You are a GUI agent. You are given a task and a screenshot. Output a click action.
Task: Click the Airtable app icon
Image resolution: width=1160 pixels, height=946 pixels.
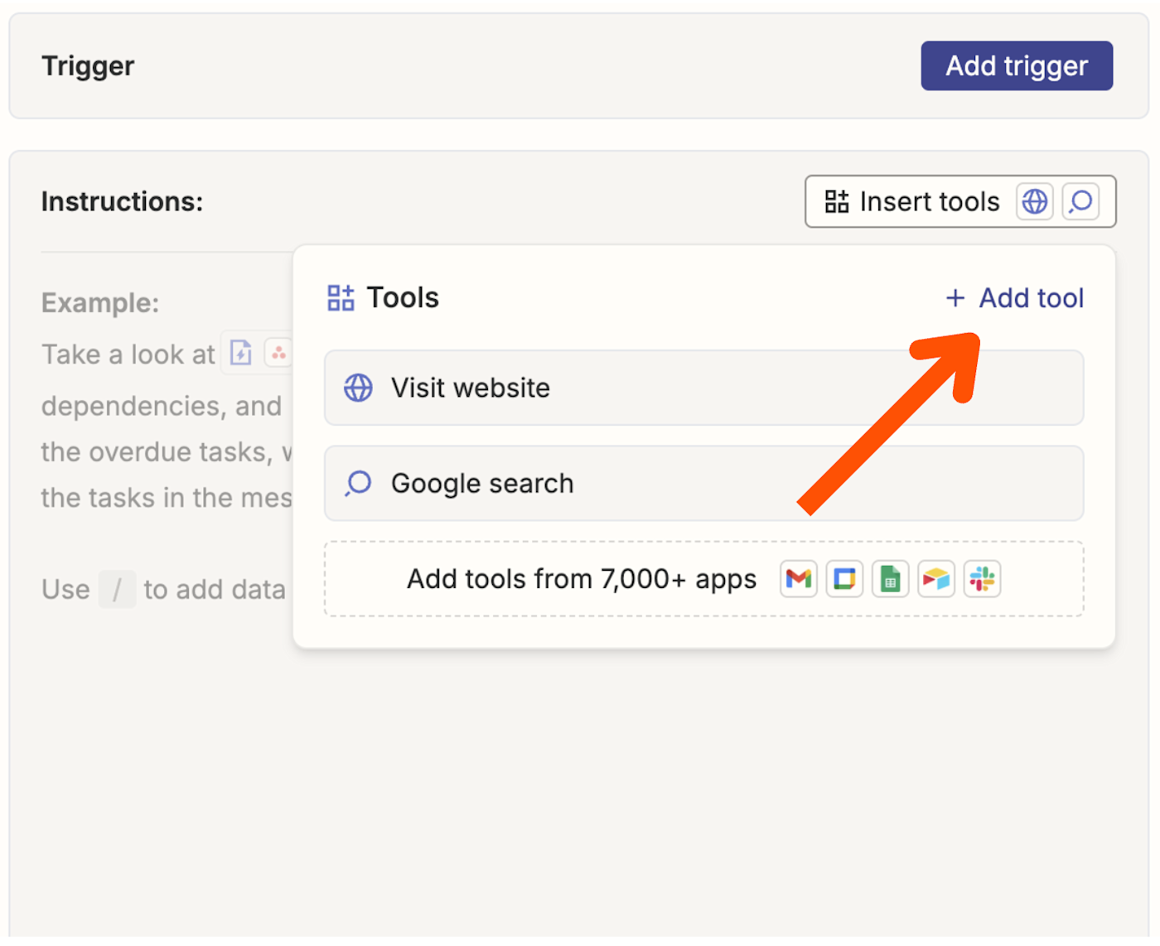936,579
